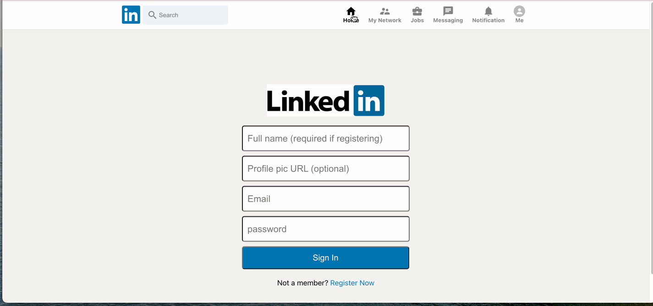653x306 pixels.
Task: Select the Jobs nav label
Action: click(x=417, y=21)
